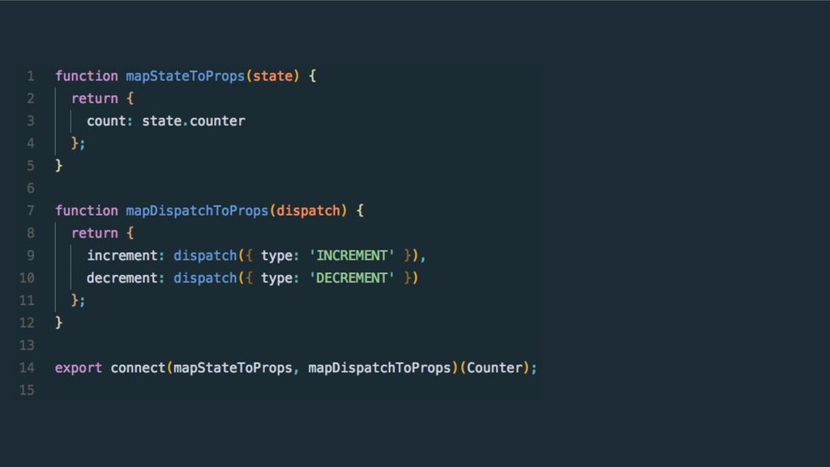
Task: Click the increment property key
Action: (122, 255)
